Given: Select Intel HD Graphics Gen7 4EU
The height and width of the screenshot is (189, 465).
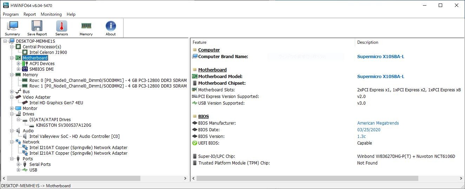Looking at the screenshot, I should [x=56, y=103].
